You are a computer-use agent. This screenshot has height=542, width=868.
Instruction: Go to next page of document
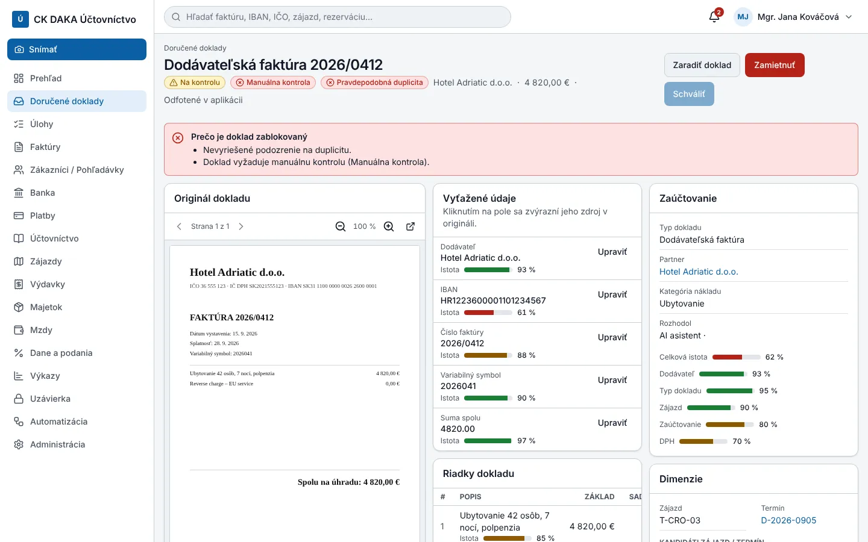(x=241, y=226)
